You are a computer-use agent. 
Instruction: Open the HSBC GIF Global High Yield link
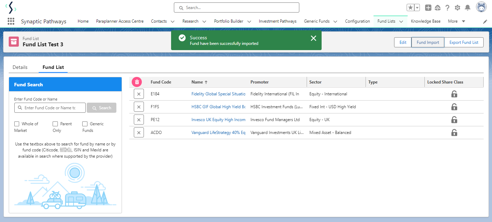coord(218,107)
